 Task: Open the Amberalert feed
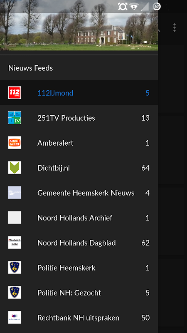click(x=79, y=142)
